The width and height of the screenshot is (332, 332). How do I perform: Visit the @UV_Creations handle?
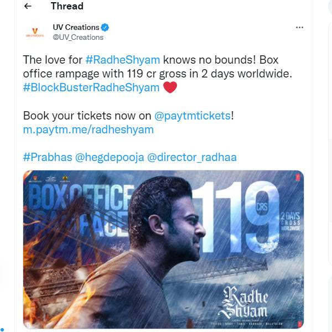coord(78,38)
